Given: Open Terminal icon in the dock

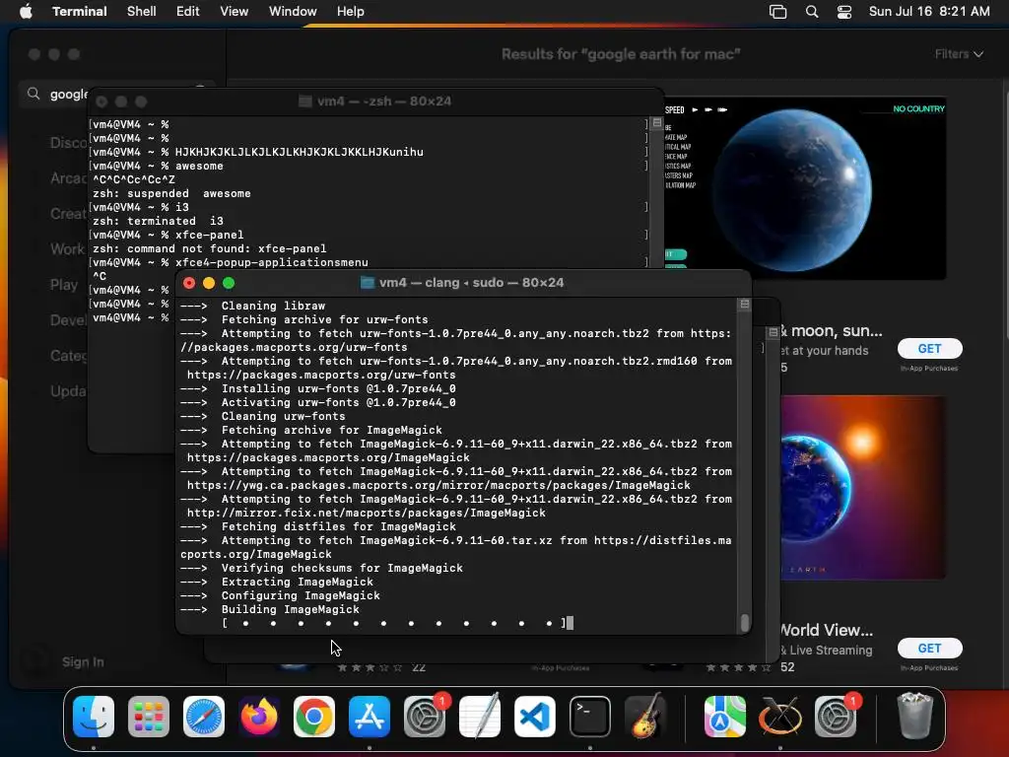Looking at the screenshot, I should click(x=590, y=717).
